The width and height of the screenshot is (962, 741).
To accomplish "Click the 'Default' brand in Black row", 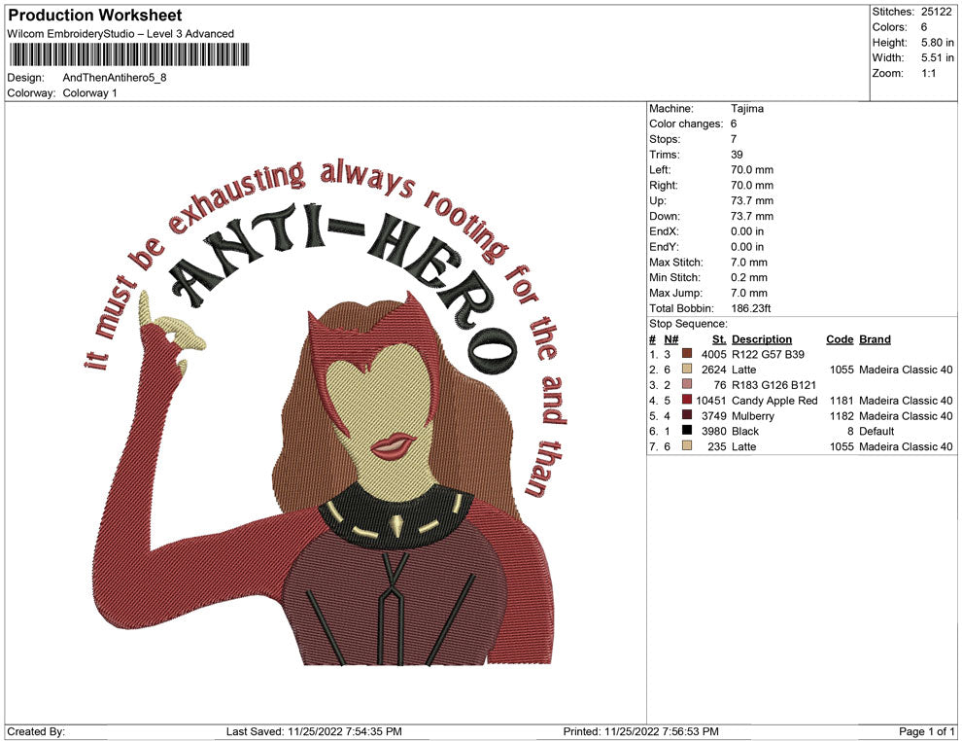I will 876,431.
